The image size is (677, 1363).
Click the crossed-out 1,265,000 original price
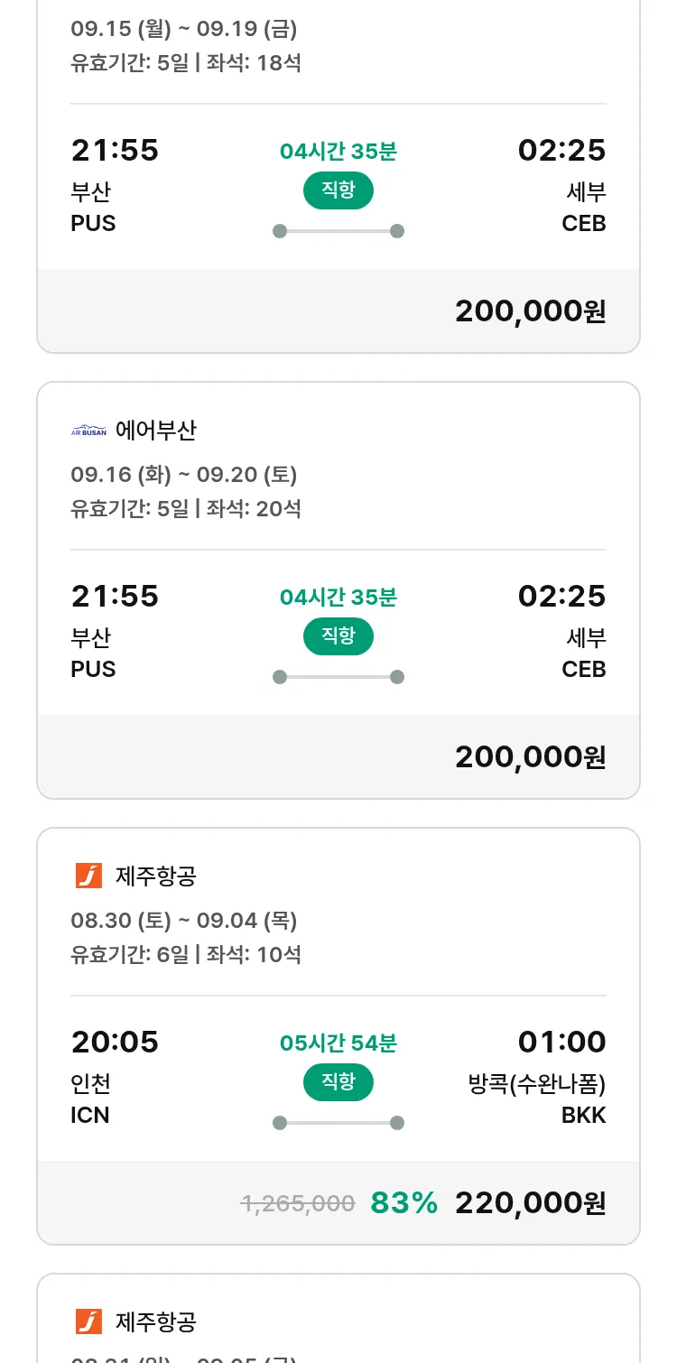[297, 1203]
